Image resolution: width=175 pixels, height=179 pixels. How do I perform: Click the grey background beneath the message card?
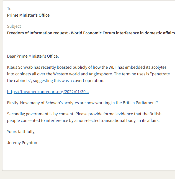(83, 175)
